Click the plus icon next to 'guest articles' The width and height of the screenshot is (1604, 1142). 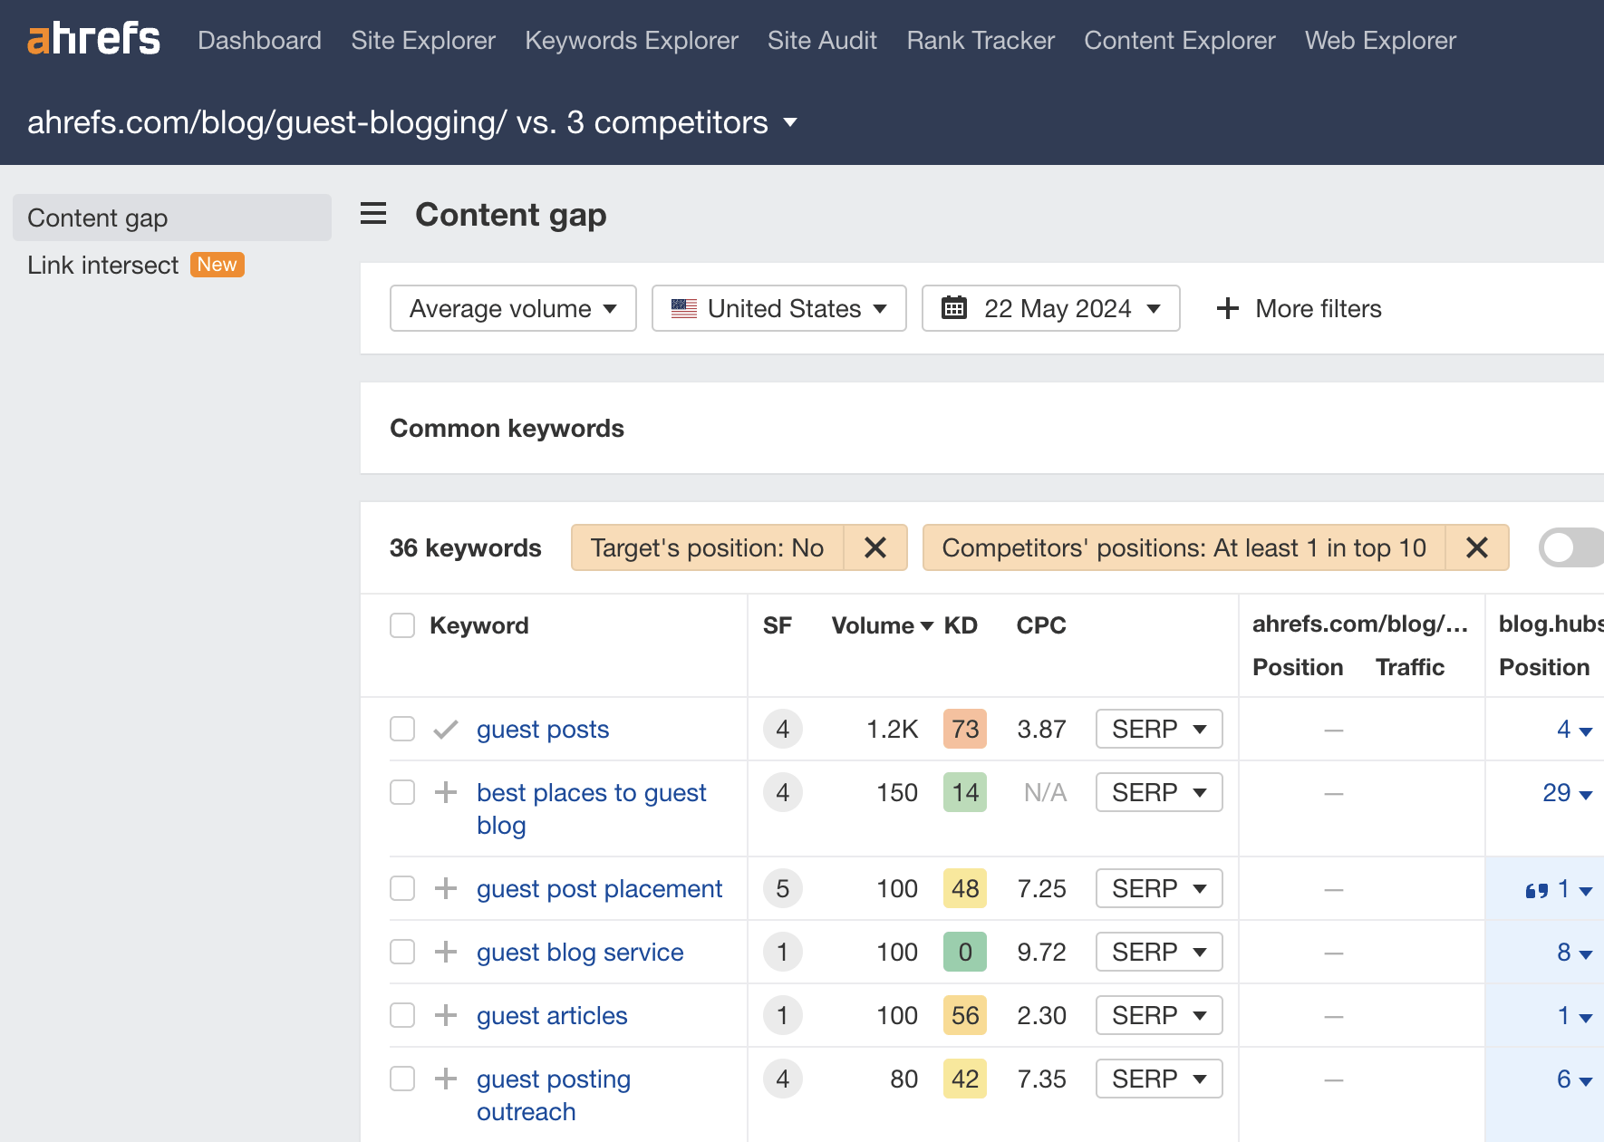[445, 1015]
